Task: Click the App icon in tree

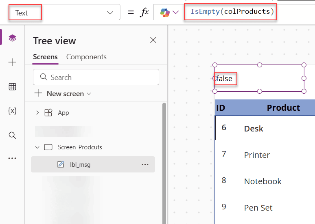Action: [x=48, y=112]
